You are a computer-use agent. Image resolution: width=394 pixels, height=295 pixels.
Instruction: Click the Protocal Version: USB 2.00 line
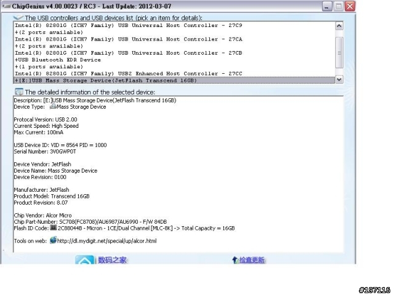pyautogui.click(x=46, y=119)
